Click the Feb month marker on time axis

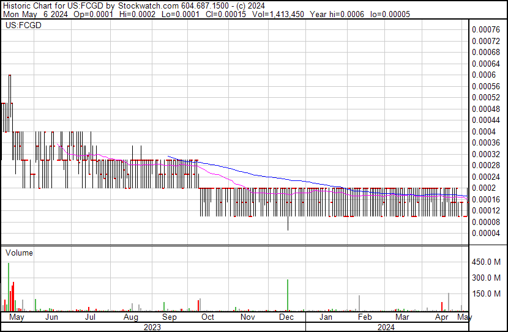click(x=365, y=317)
